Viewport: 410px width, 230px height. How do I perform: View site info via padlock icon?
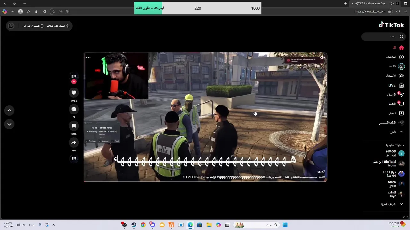pos(389,11)
